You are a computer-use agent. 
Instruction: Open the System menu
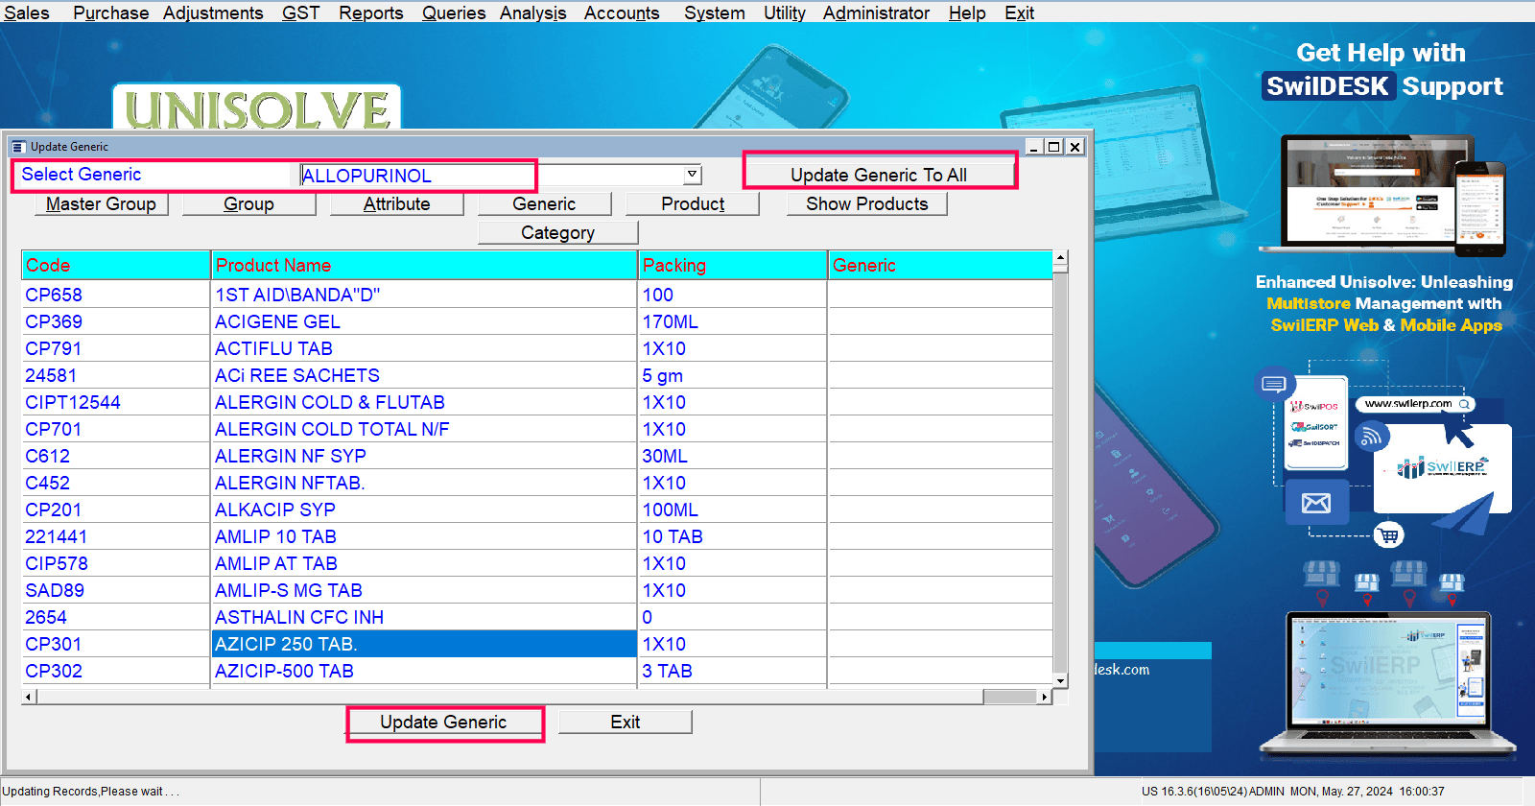[x=715, y=12]
